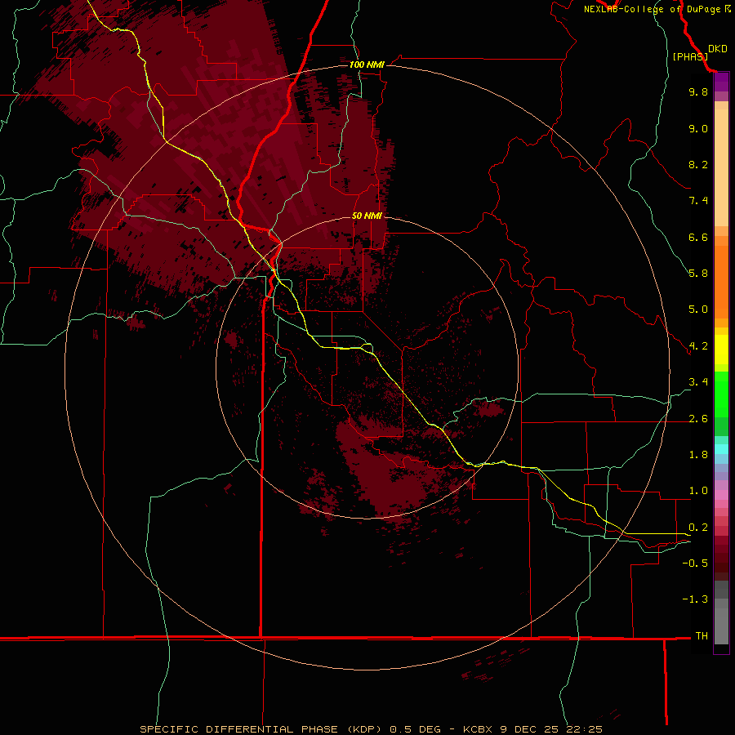The width and height of the screenshot is (735, 735).
Task: Click the KCBX radar site ID in caption
Action: 478,729
